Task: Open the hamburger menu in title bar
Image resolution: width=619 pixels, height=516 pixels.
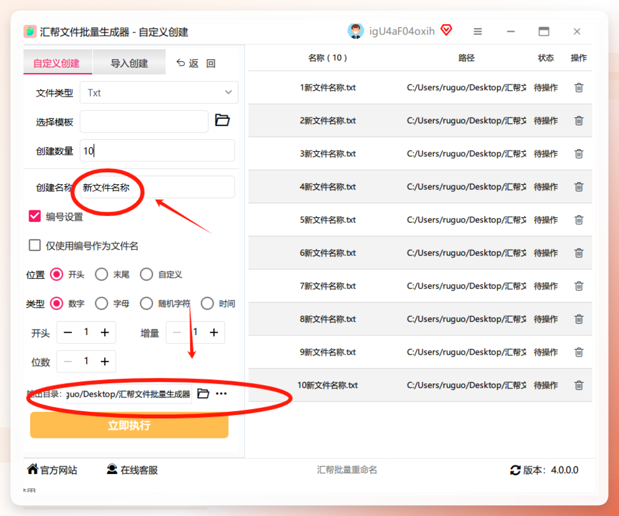Action: point(478,32)
